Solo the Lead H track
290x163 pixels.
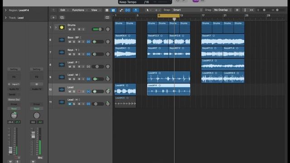(x=74, y=104)
